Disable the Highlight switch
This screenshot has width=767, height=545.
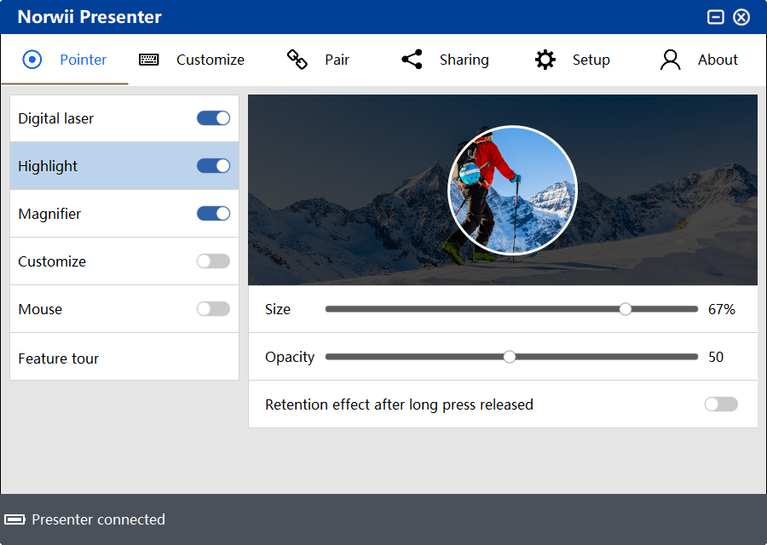pos(213,166)
